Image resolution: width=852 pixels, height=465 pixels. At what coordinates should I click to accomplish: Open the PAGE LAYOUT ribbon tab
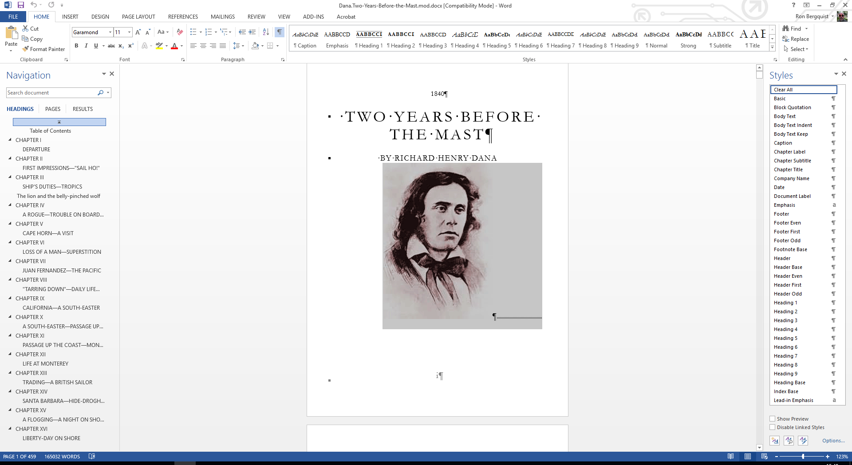point(138,17)
